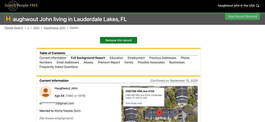Jump to Possible Associates section
265x122 pixels.
pos(151,62)
